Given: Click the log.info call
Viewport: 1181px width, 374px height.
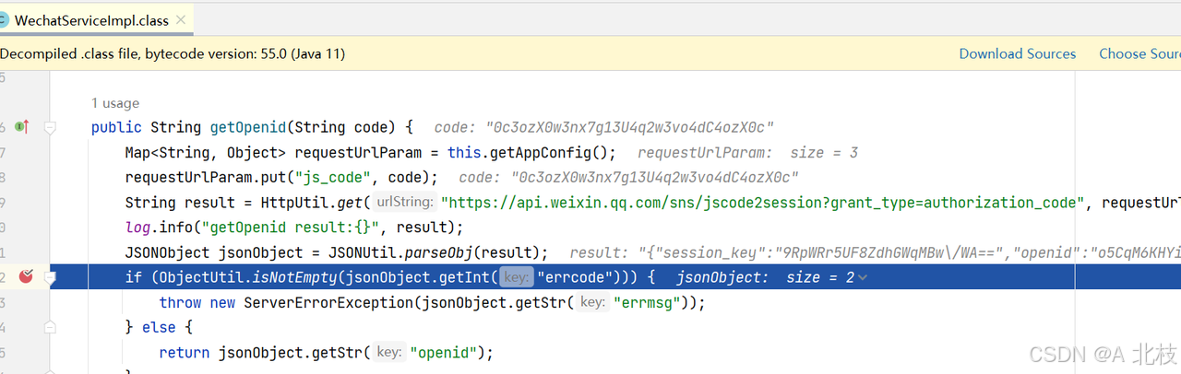Looking at the screenshot, I should click(159, 227).
